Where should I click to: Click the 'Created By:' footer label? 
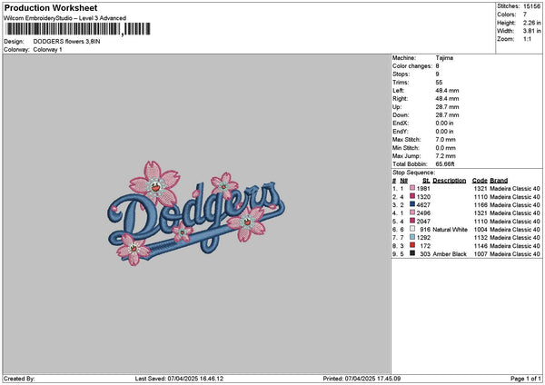coord(19,379)
